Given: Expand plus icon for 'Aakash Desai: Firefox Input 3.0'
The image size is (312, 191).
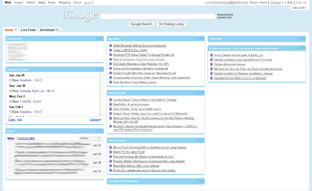Looking at the screenshot, I should pyautogui.click(x=110, y=113).
